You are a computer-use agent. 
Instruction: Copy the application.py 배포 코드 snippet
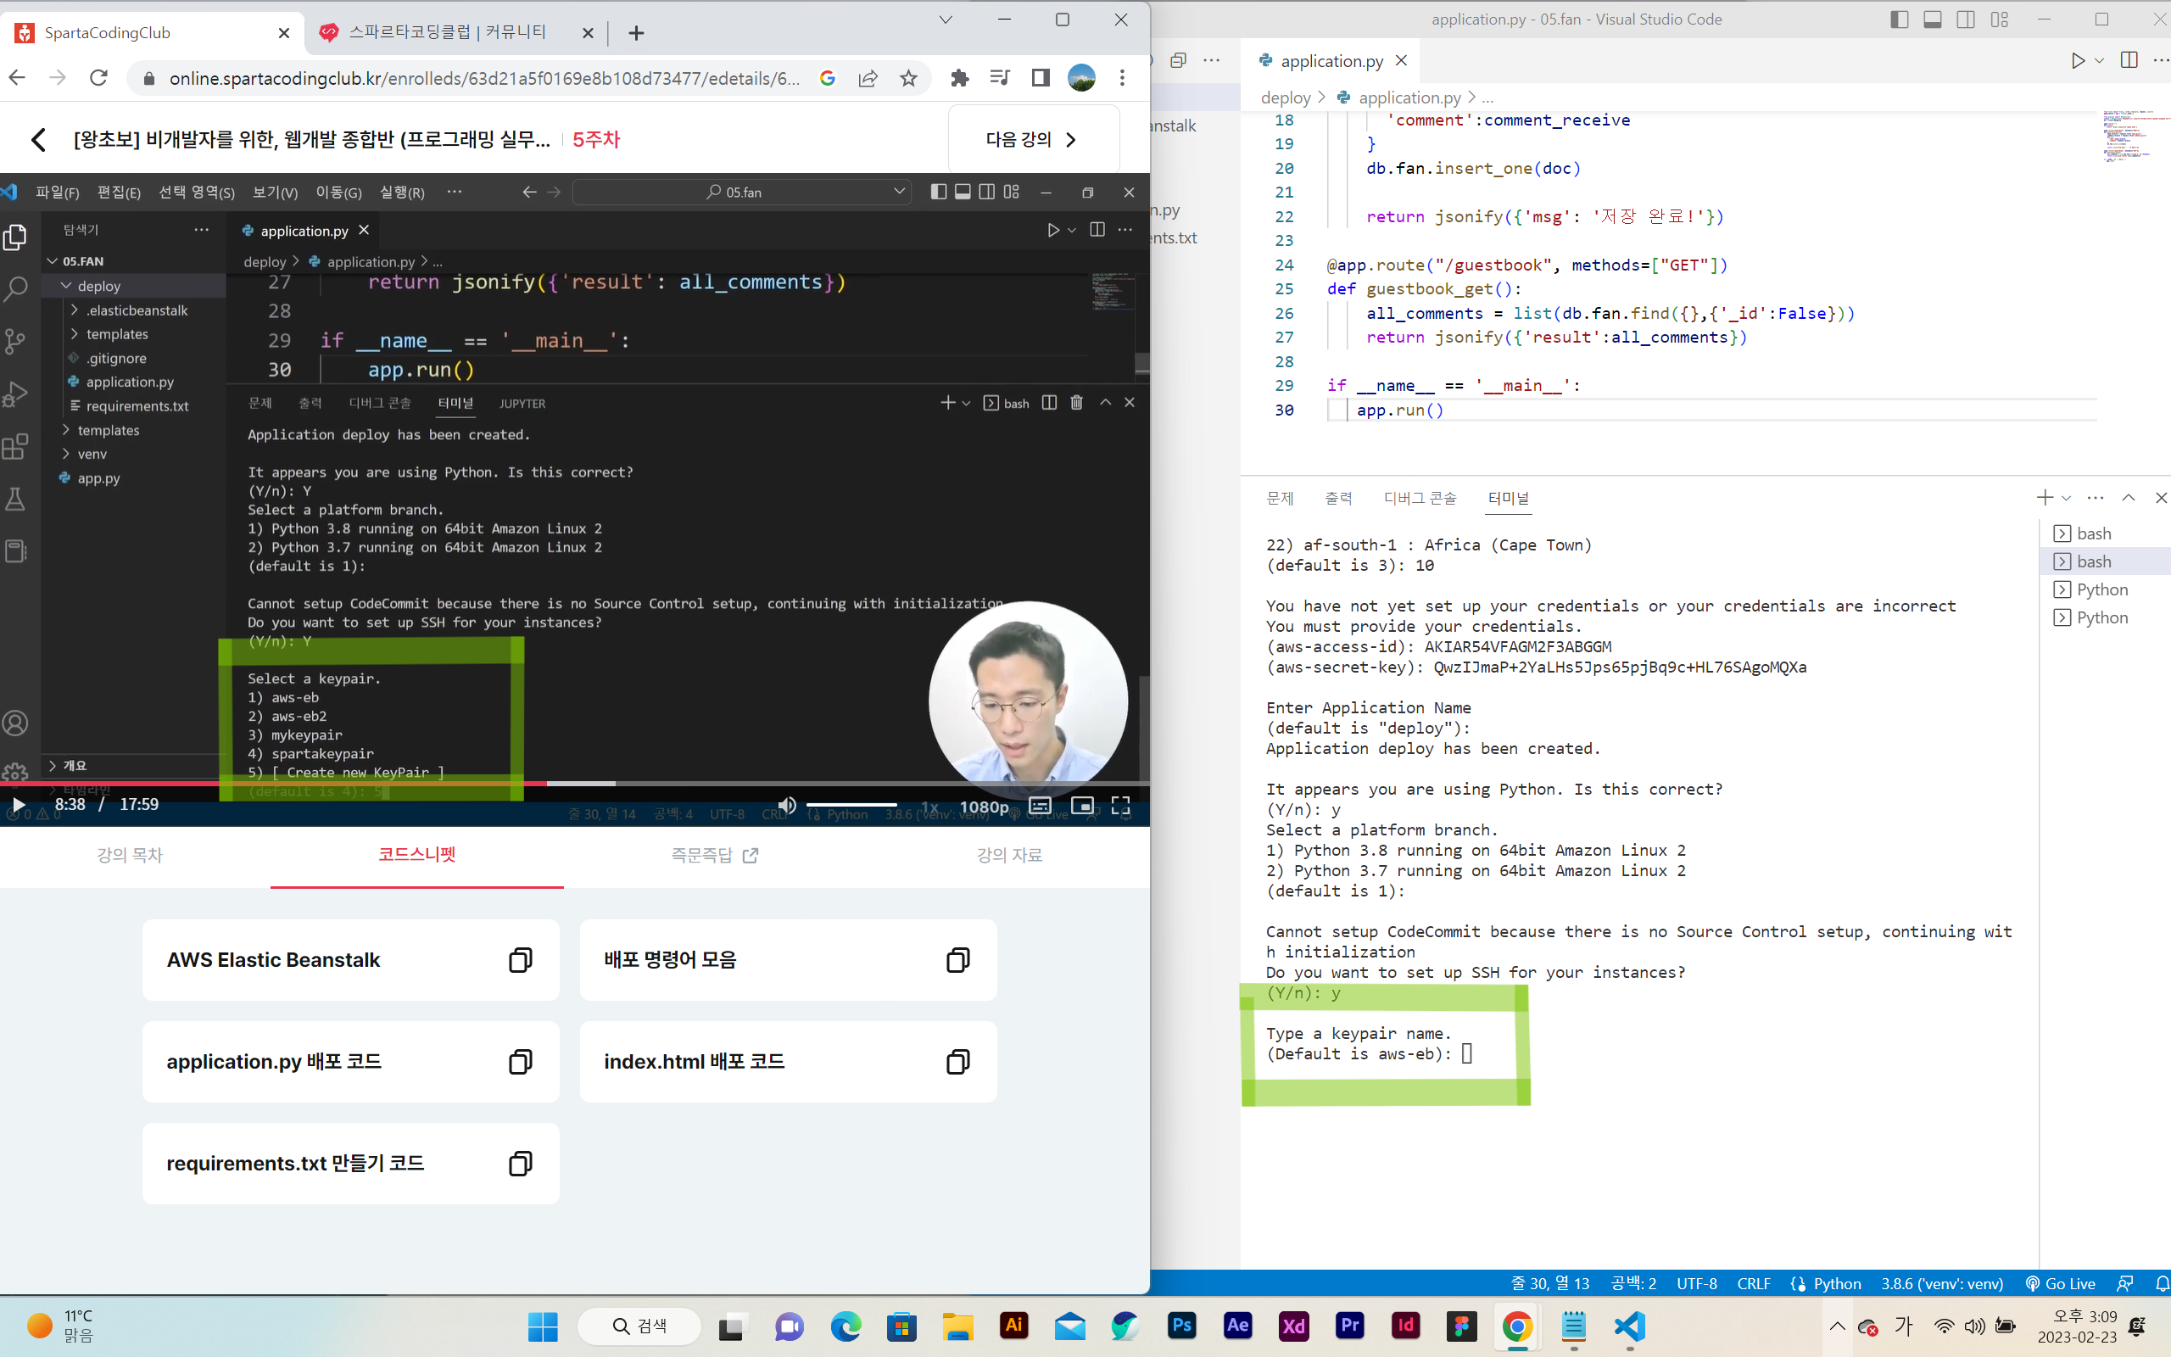[x=521, y=1062]
